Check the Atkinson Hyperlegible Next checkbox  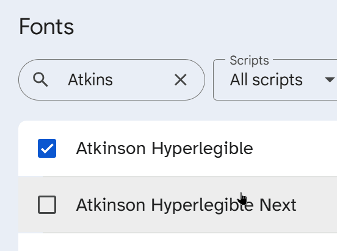click(x=47, y=205)
